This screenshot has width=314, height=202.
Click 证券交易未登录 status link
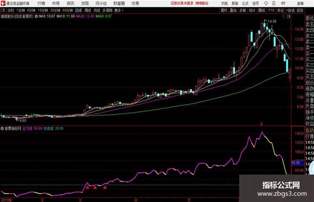[x=182, y=3]
